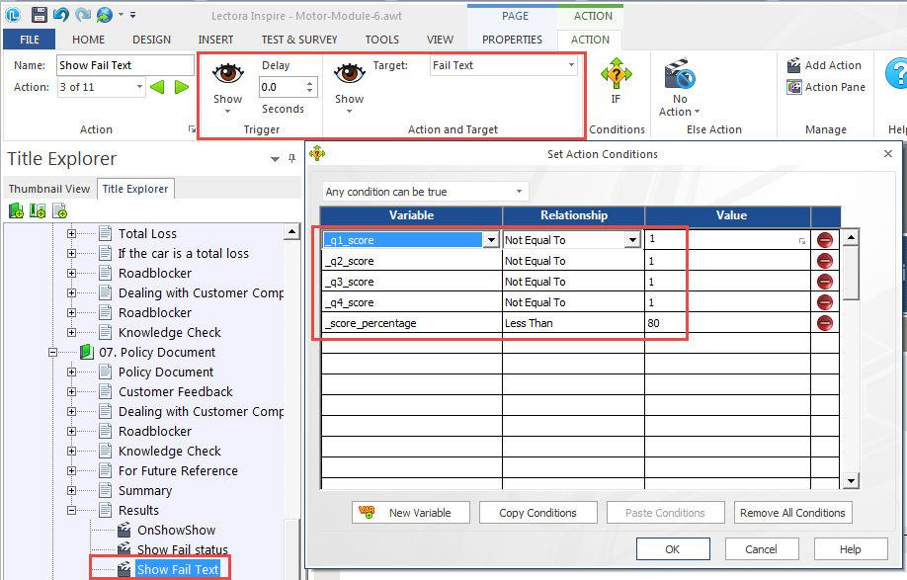
Task: Click the Value field containing 80
Action: point(727,323)
